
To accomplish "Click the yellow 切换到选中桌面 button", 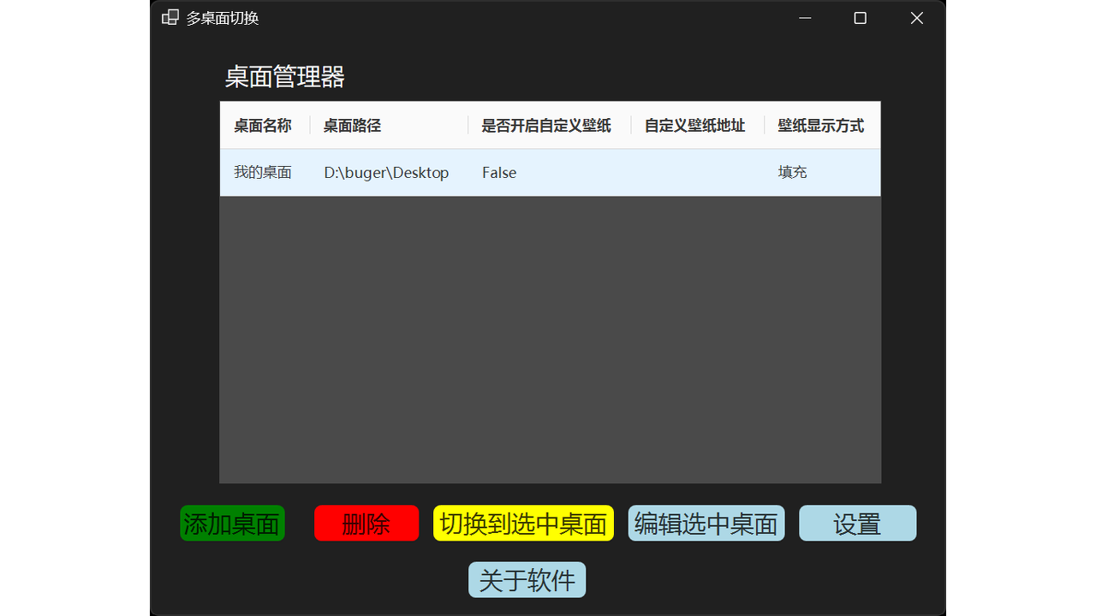I will 523,523.
